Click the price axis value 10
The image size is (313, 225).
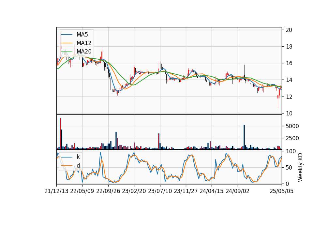pyautogui.click(x=289, y=113)
